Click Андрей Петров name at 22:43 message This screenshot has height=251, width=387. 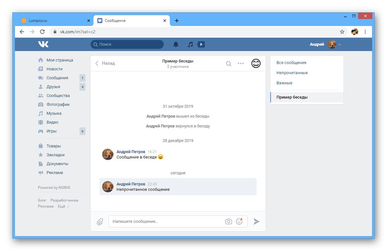point(131,184)
